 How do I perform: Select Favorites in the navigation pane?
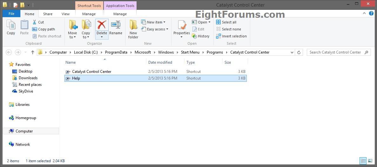click(23, 65)
